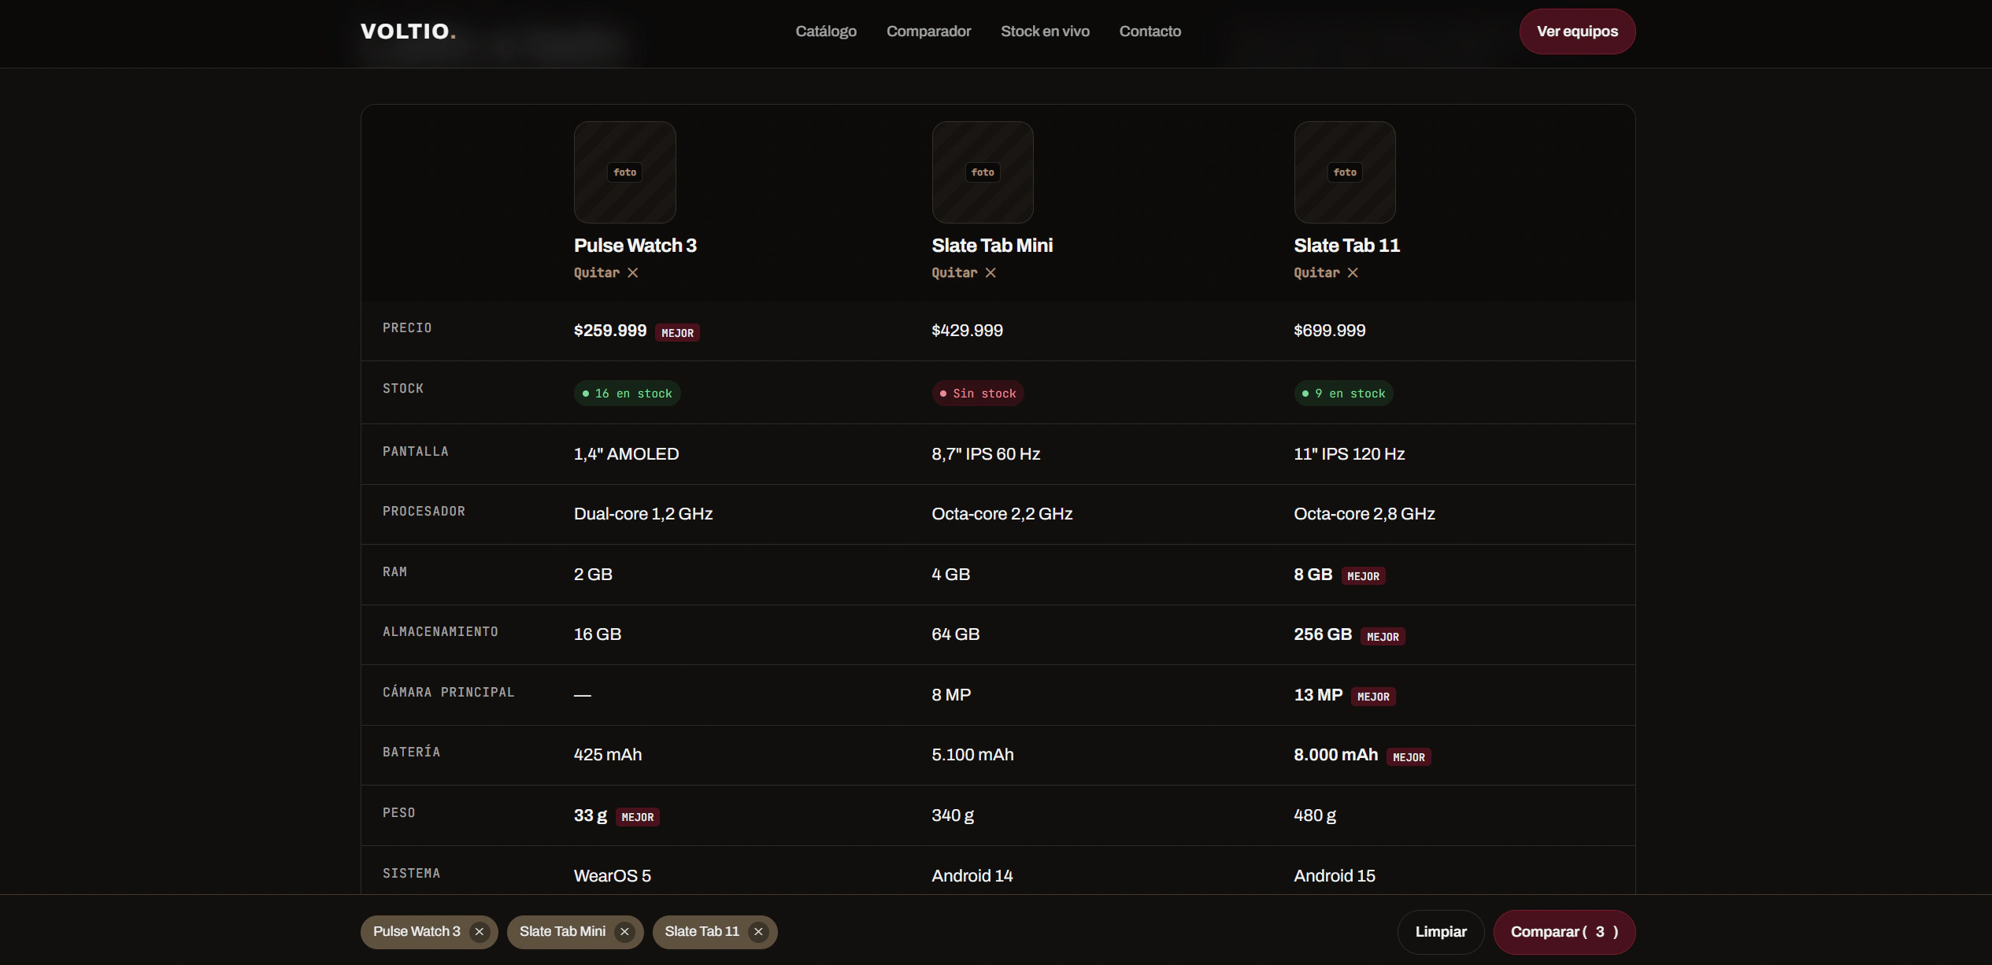Go to Stock en vivo page
The height and width of the screenshot is (965, 1992).
pyautogui.click(x=1045, y=31)
